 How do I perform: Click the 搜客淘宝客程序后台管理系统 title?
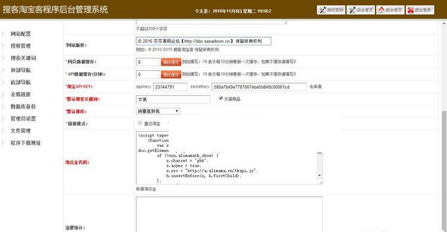(x=55, y=10)
